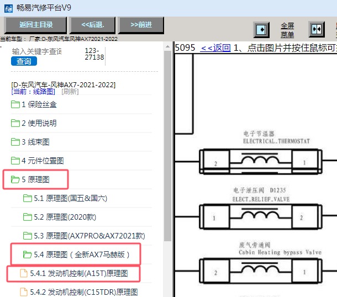Click open folder icon for 5.4 原理图
Screen dimensions: 337x297
28,254
